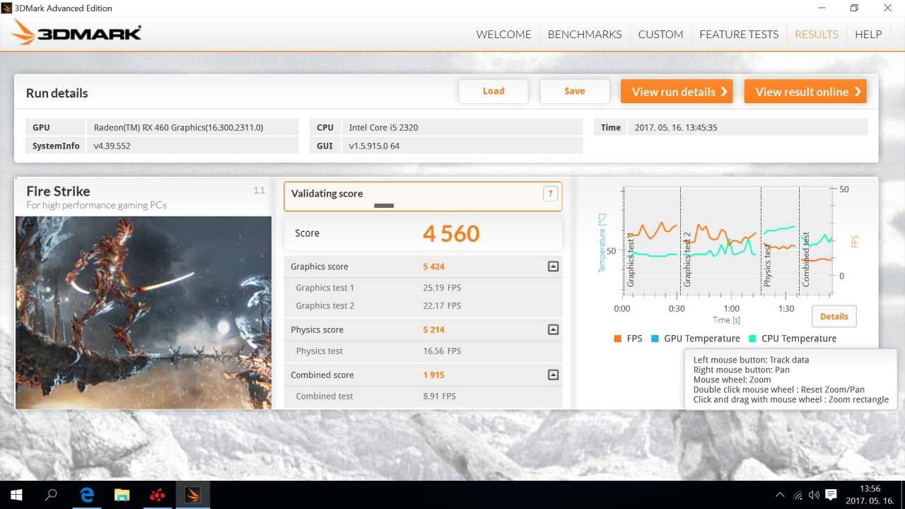The height and width of the screenshot is (509, 905).
Task: Open Windows Start menu
Action: pyautogui.click(x=16, y=495)
